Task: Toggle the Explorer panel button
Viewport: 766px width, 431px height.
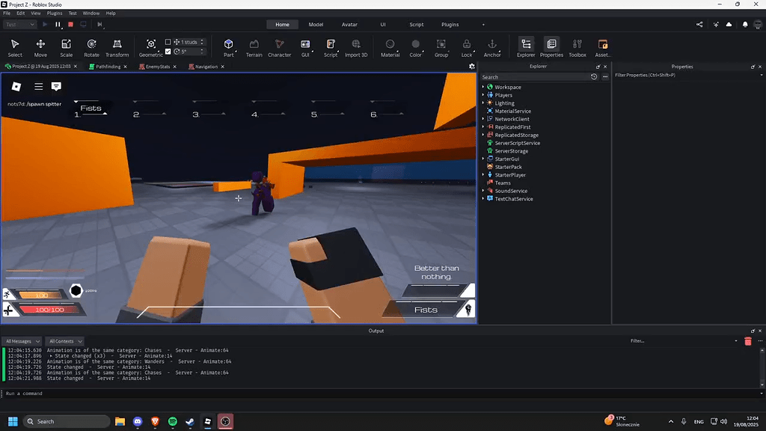Action: coord(526,48)
